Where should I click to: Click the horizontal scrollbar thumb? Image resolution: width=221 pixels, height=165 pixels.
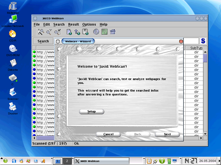pyautogui.click(x=45, y=138)
